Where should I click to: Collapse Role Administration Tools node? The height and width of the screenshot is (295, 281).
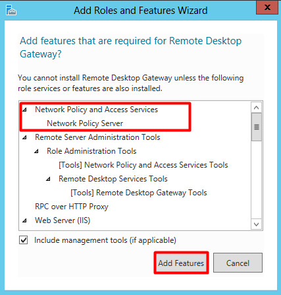(36, 151)
